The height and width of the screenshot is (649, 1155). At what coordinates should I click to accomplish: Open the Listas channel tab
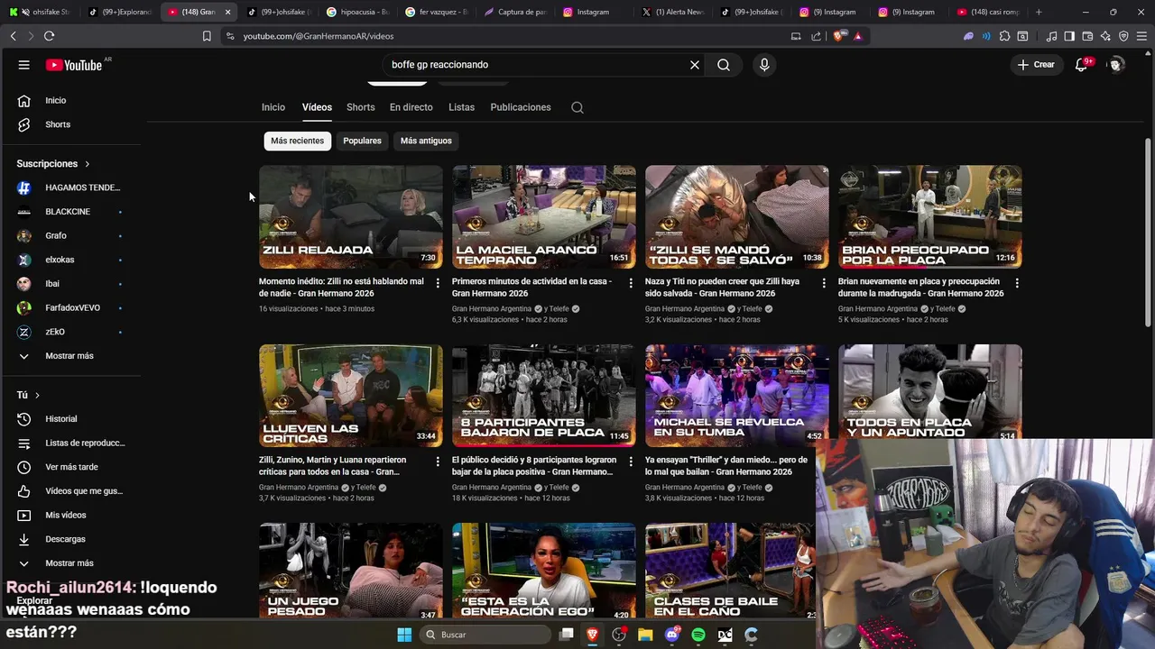coord(461,107)
